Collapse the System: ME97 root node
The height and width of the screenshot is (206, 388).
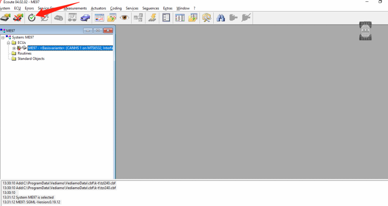coord(3,37)
